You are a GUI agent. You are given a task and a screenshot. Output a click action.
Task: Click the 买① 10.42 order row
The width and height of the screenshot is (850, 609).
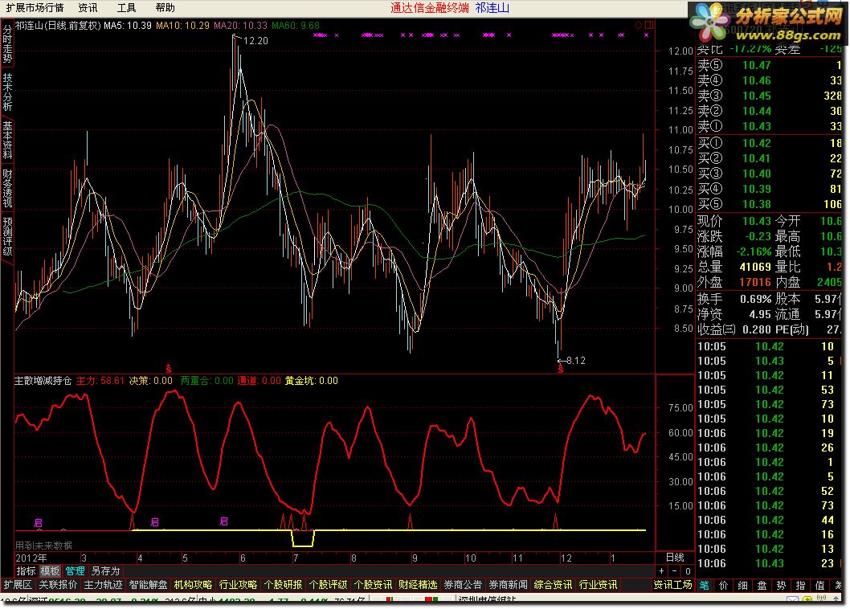pyautogui.click(x=769, y=143)
